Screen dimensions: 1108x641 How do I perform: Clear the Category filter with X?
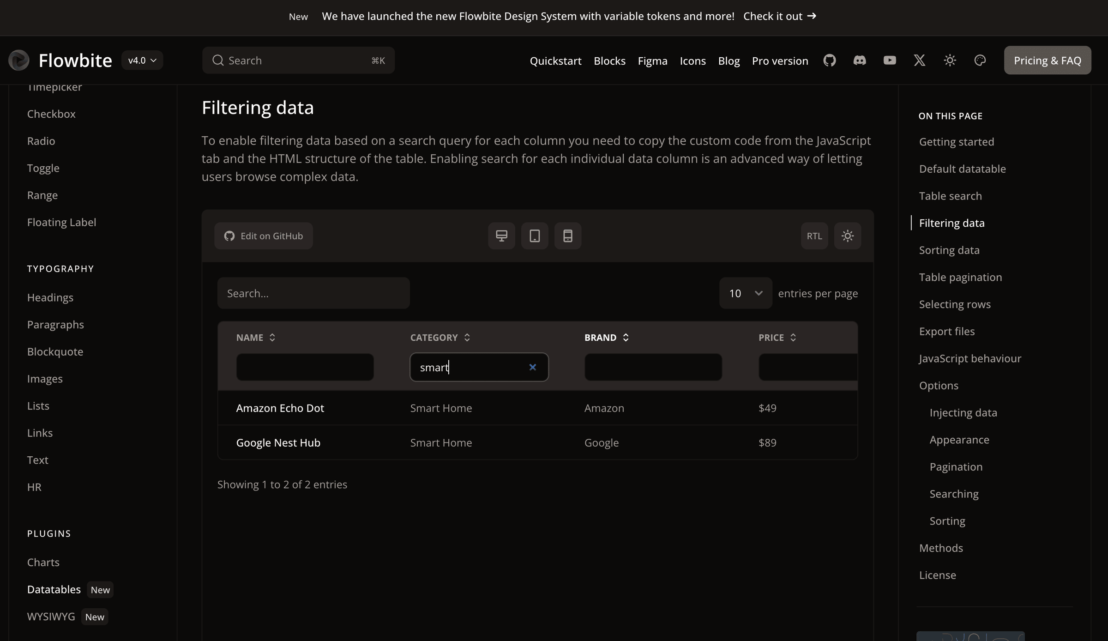pyautogui.click(x=533, y=367)
